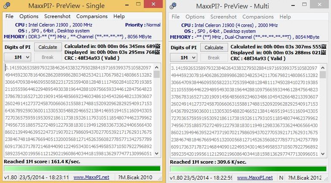This screenshot has height=183, width=331.
Task: Click inside the PI digits text box in the Single window
Action: (x=78, y=110)
